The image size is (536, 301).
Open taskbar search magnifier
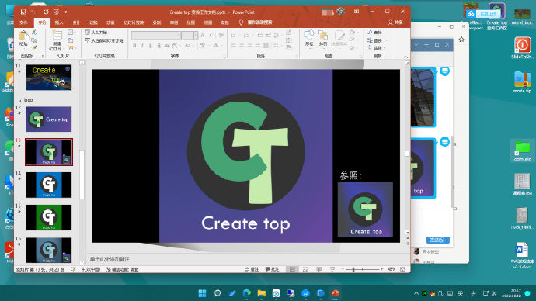coord(217,293)
